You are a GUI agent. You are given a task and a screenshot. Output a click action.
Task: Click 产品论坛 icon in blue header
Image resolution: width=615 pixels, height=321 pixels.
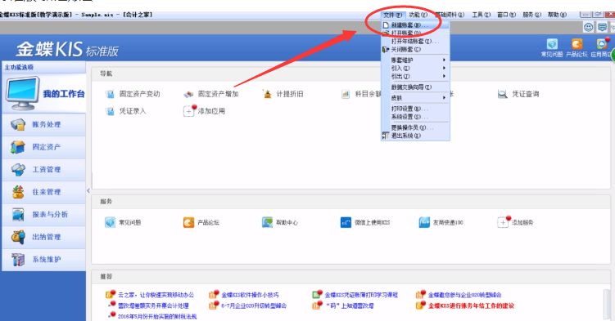(577, 44)
